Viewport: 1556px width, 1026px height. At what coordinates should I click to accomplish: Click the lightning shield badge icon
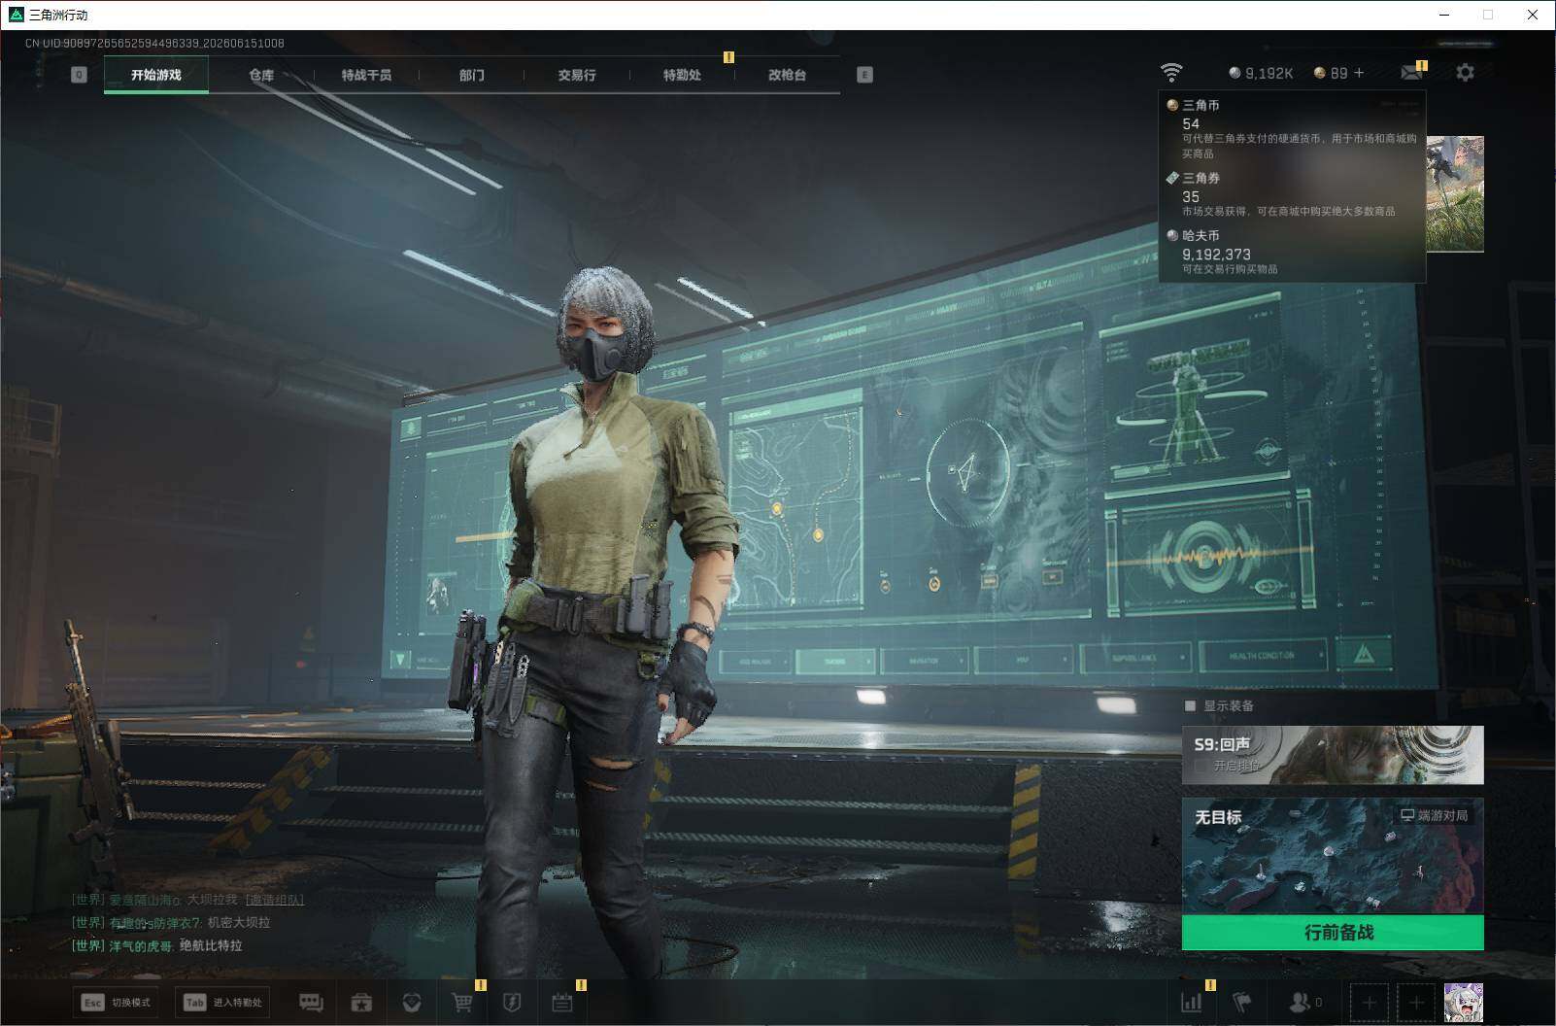point(513,1002)
